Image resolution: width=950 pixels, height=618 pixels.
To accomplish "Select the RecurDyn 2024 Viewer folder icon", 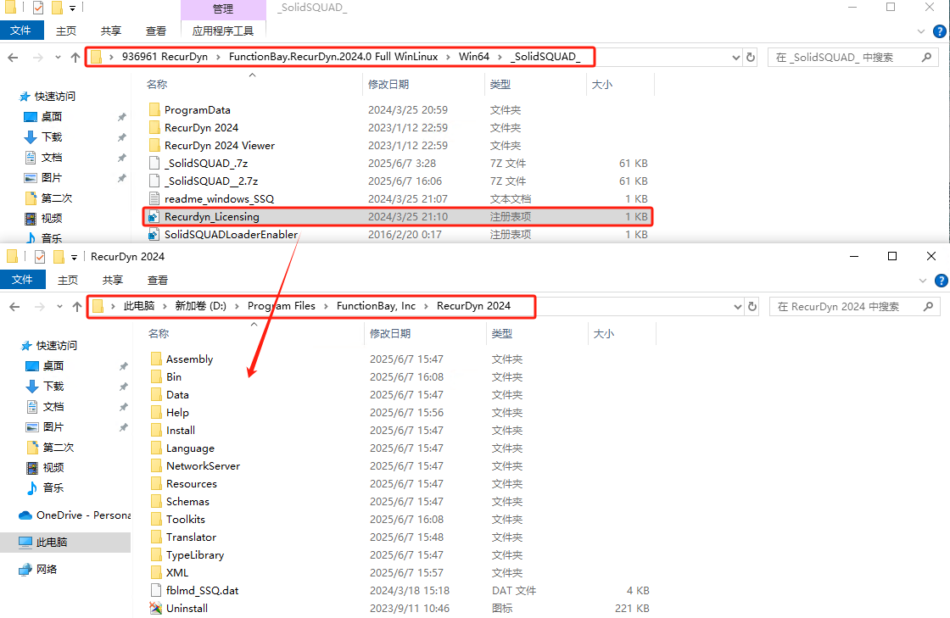I will point(155,146).
